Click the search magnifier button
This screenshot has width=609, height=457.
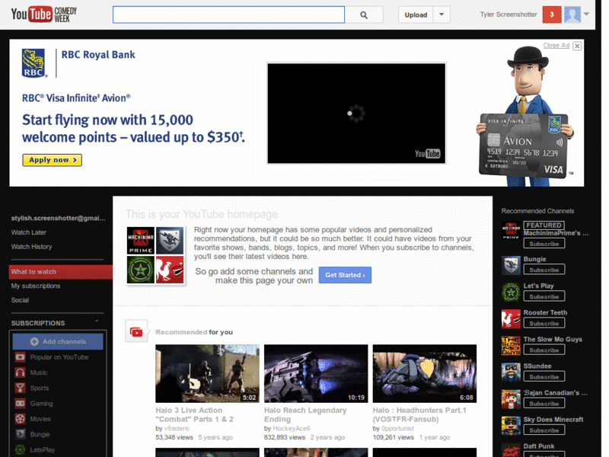364,14
